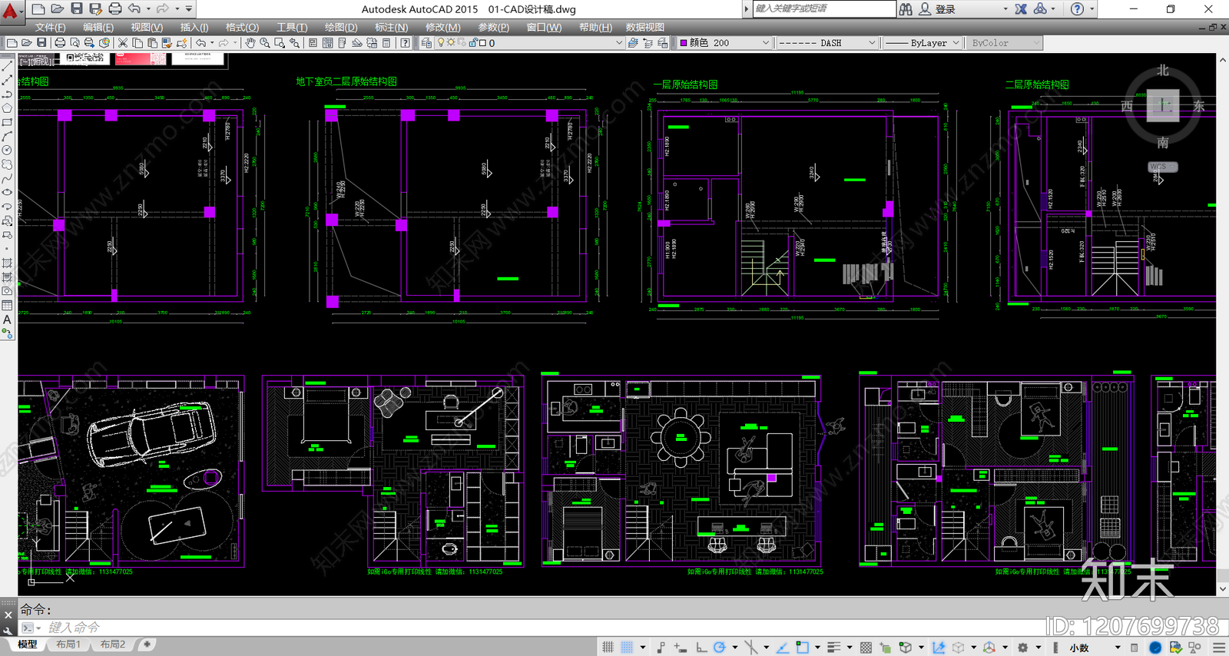Select the Line draw tool

pos(7,67)
